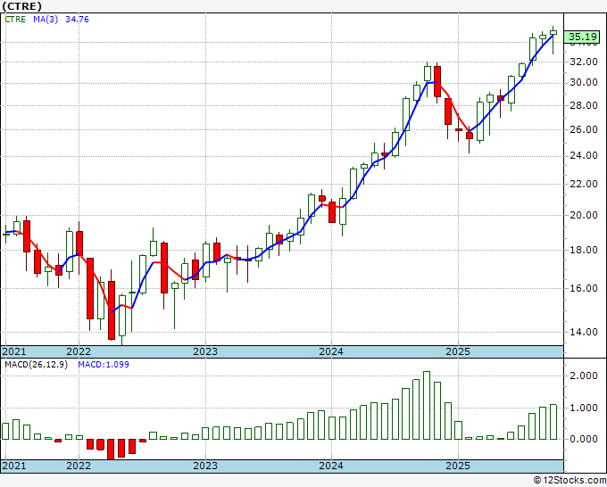Click the 22.00 price axis label
Screen dimensions: 607x487
click(584, 184)
